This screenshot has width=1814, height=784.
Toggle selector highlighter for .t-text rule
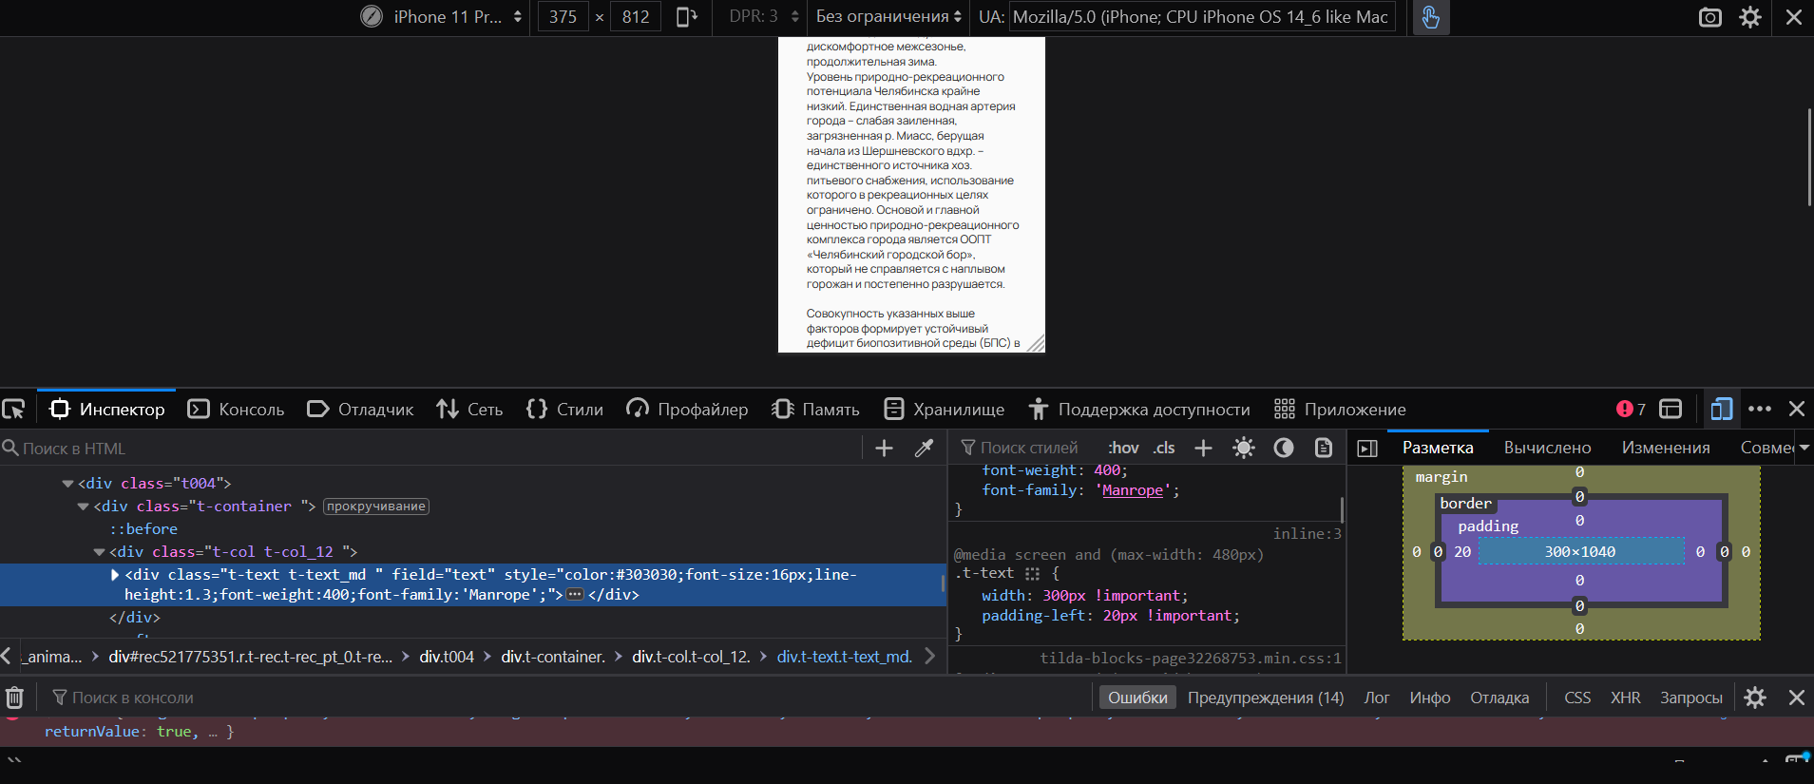pyautogui.click(x=1032, y=574)
